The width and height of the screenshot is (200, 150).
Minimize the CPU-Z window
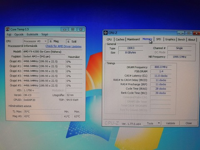(180, 33)
